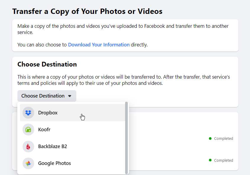Click the destination list scrollbar

[127, 138]
